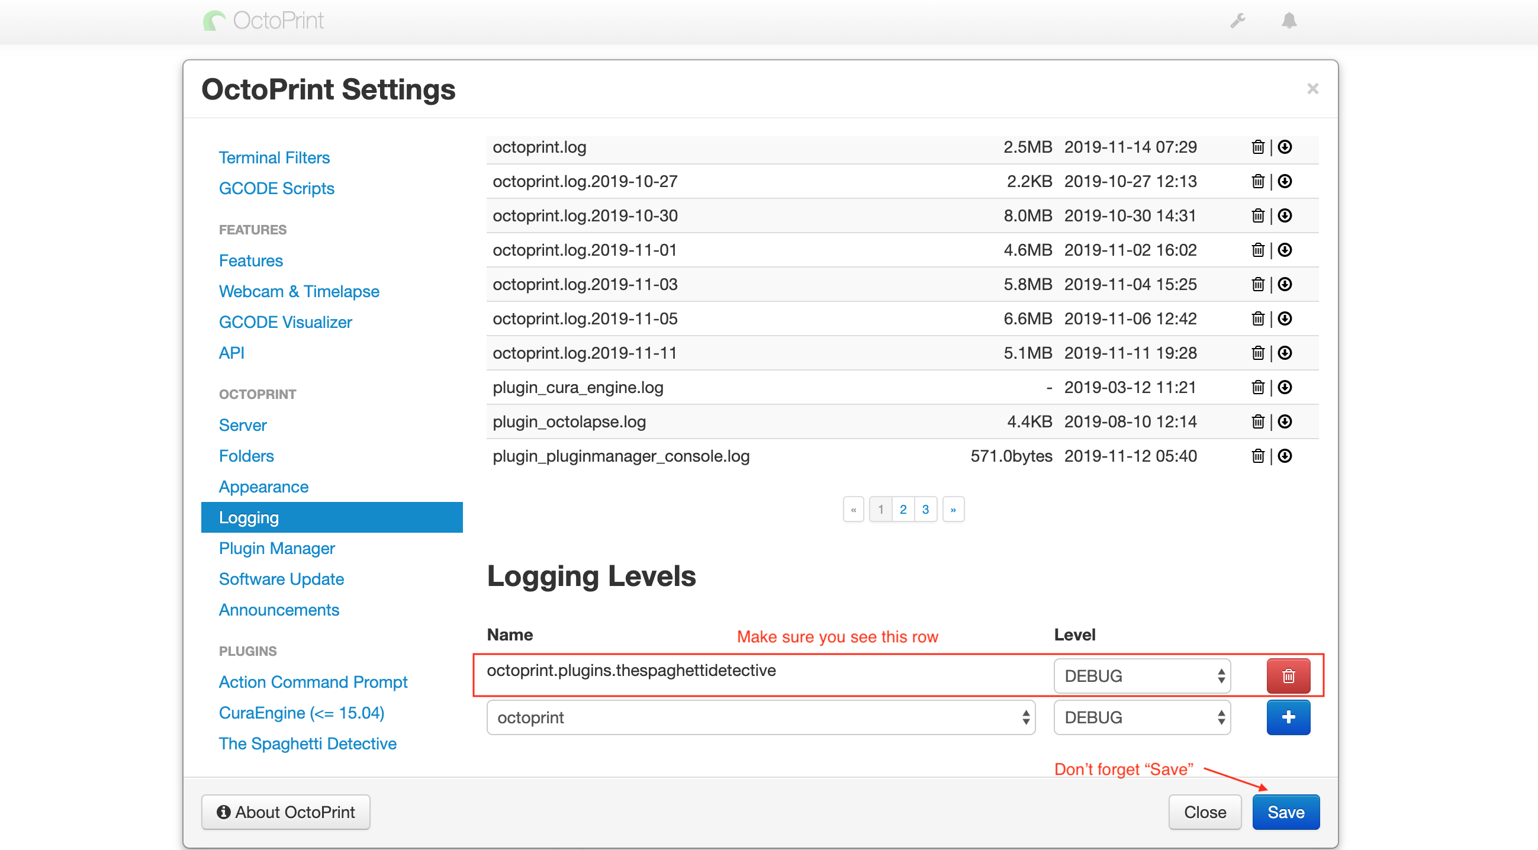Open Terminal Filters settings
The height and width of the screenshot is (850, 1538).
(x=274, y=157)
